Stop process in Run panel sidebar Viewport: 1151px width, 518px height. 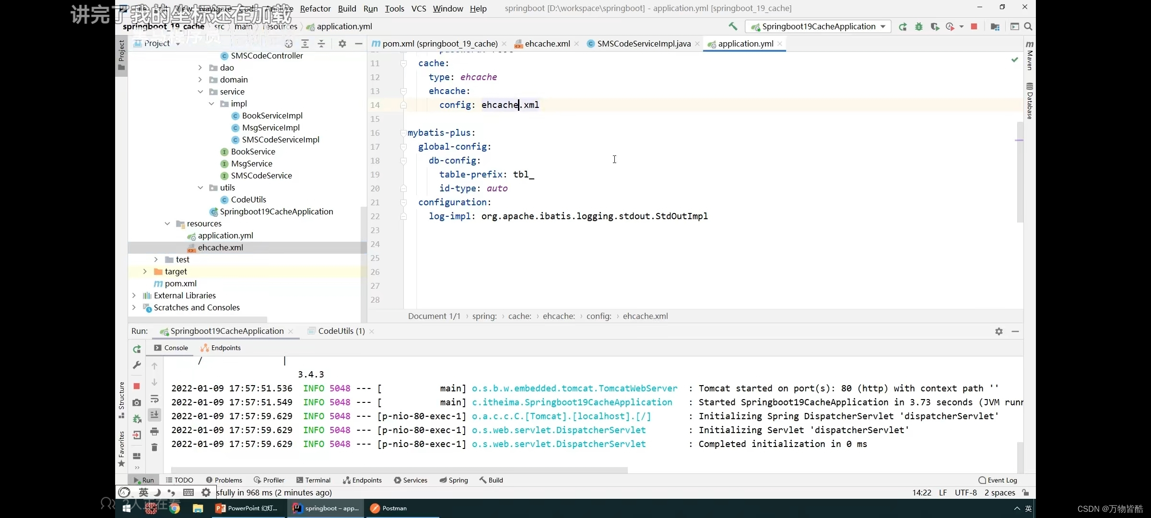tap(137, 386)
